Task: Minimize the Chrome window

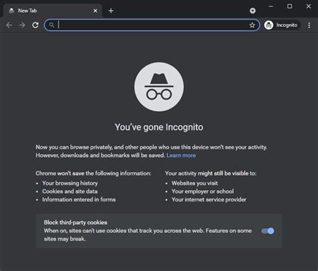Action: [271, 6]
